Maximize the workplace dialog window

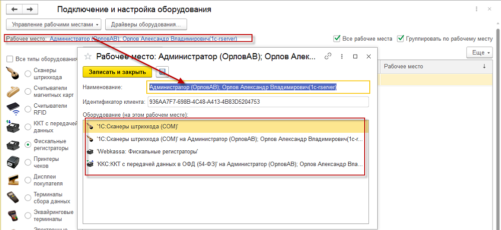(x=355, y=56)
